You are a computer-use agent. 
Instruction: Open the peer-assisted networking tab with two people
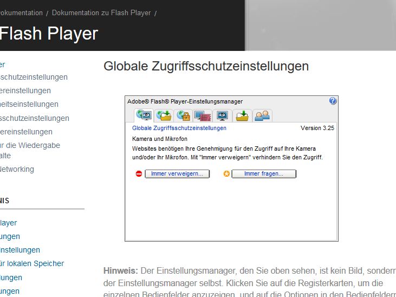(262, 116)
